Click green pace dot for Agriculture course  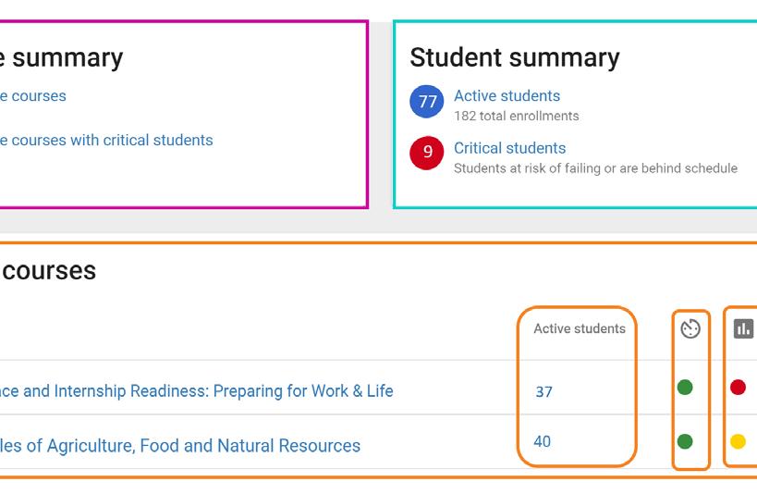point(685,441)
